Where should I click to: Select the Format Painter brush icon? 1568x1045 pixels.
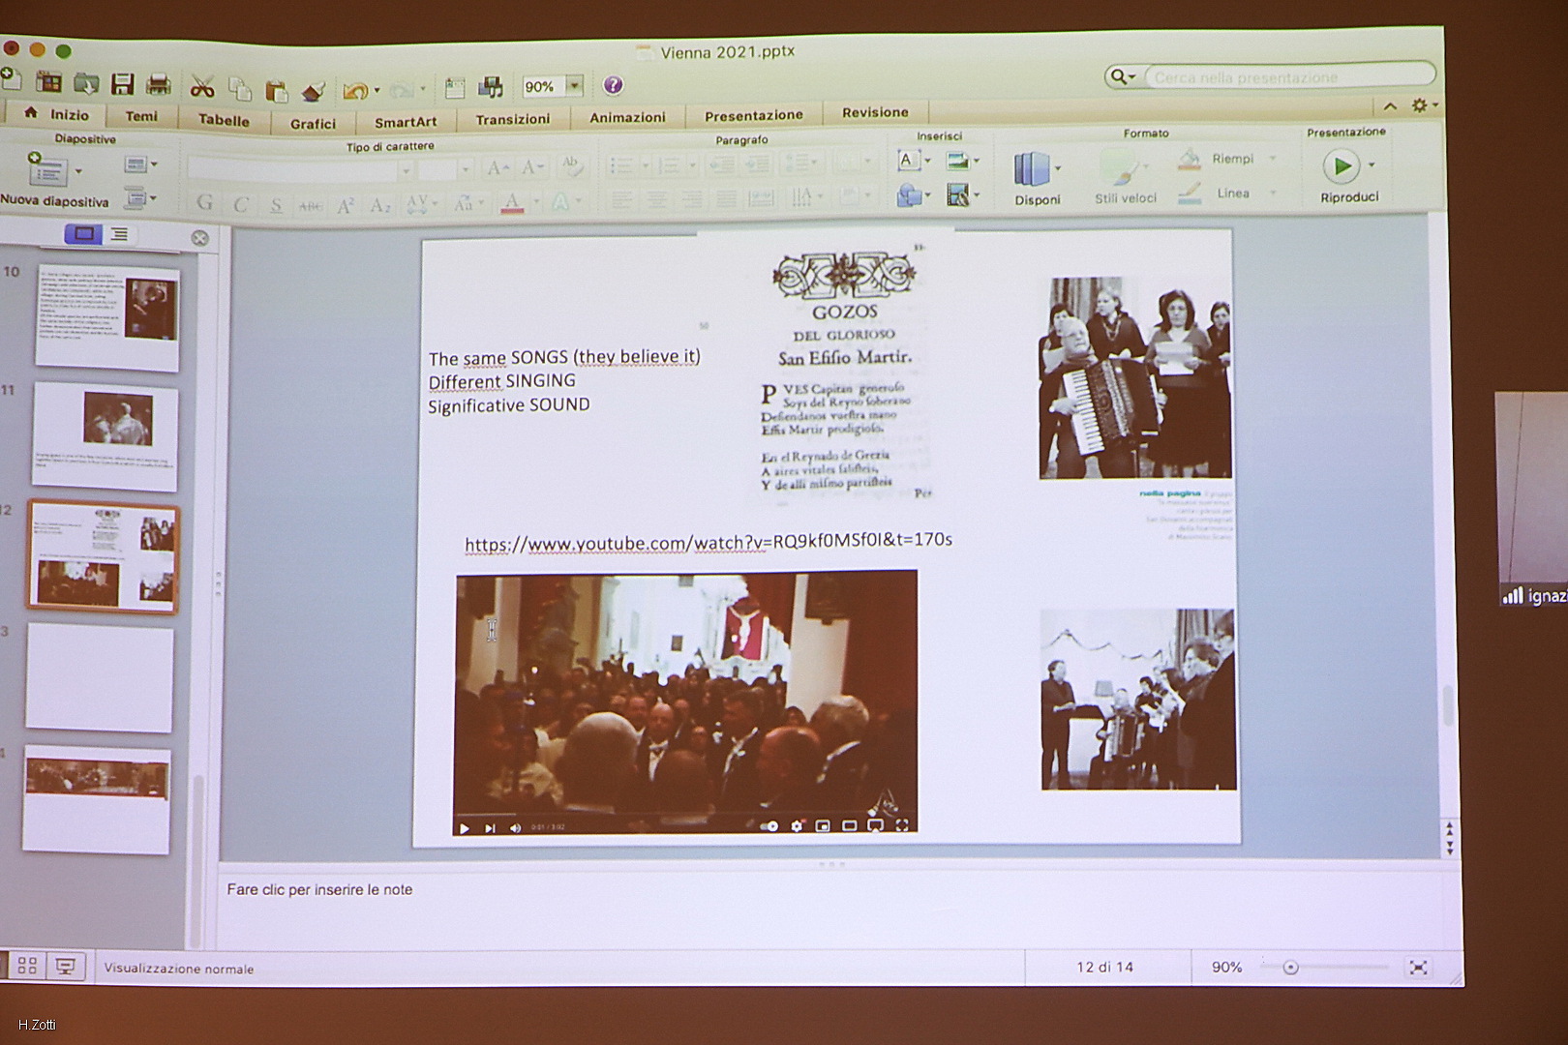tap(313, 91)
